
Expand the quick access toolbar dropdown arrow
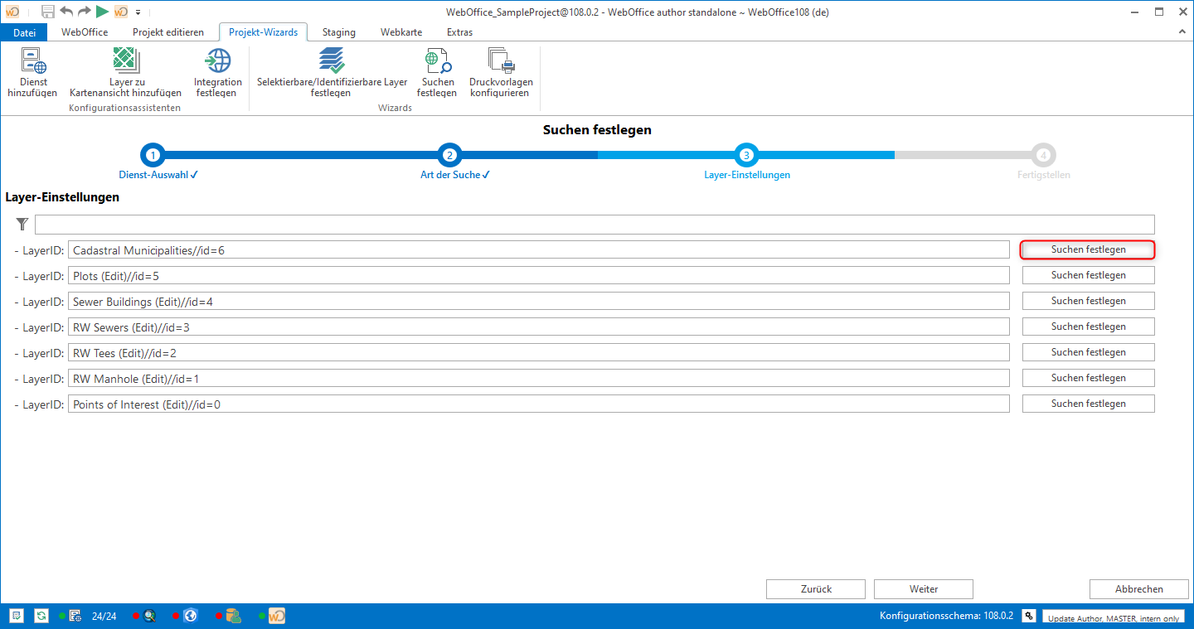pyautogui.click(x=138, y=12)
